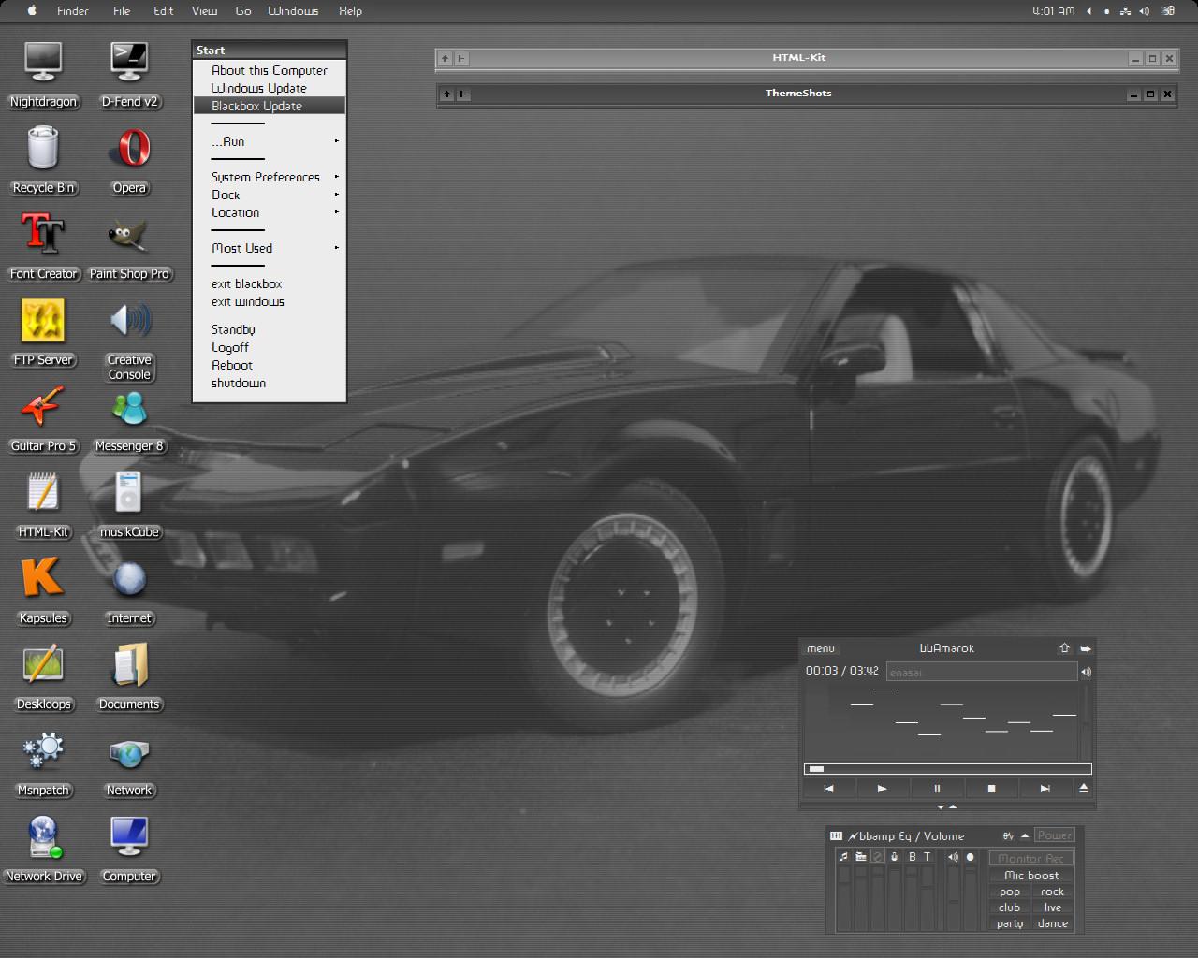This screenshot has width=1198, height=958.
Task: Select Blackbox Update from Start menu
Action: click(x=257, y=106)
